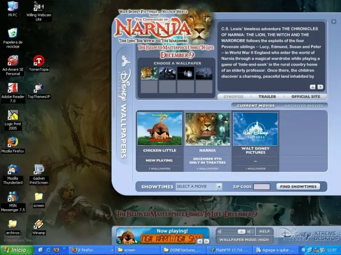This screenshot has width=341, height=255.
Task: Click the Now playing Chicken Little banner
Action: click(x=163, y=236)
